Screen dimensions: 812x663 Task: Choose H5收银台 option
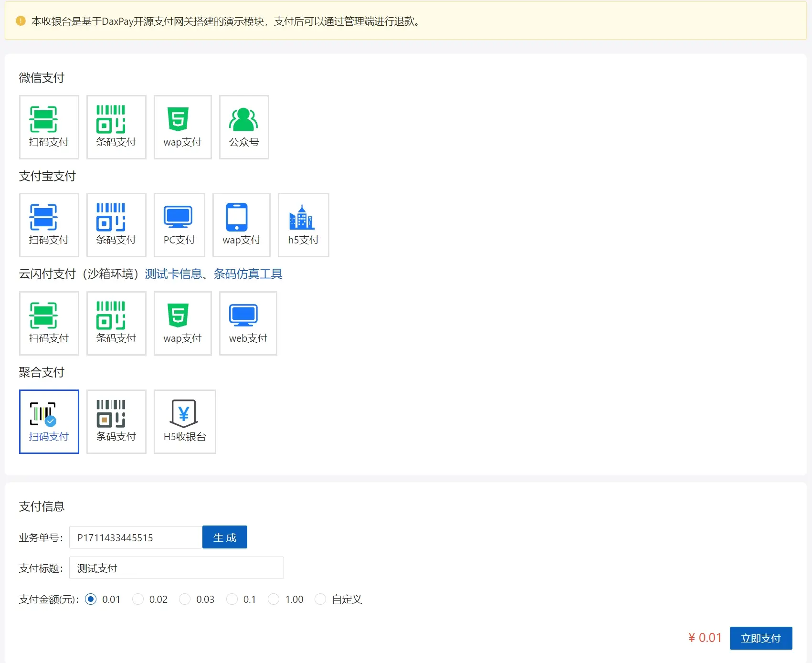tap(185, 421)
